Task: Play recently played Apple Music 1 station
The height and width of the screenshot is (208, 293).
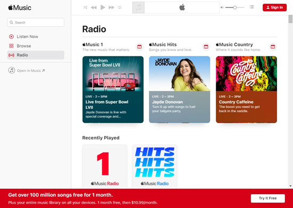Action: point(105,167)
